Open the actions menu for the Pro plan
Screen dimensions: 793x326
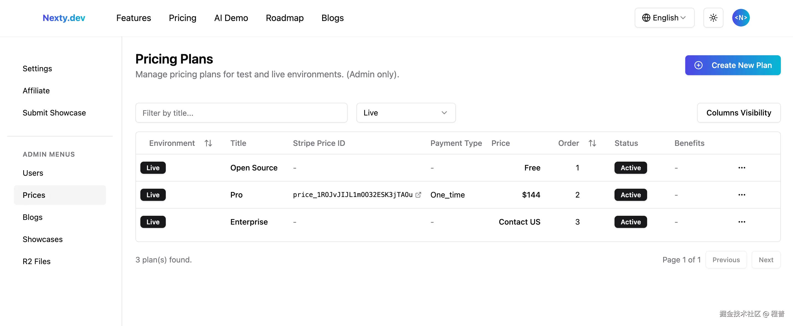tap(742, 194)
